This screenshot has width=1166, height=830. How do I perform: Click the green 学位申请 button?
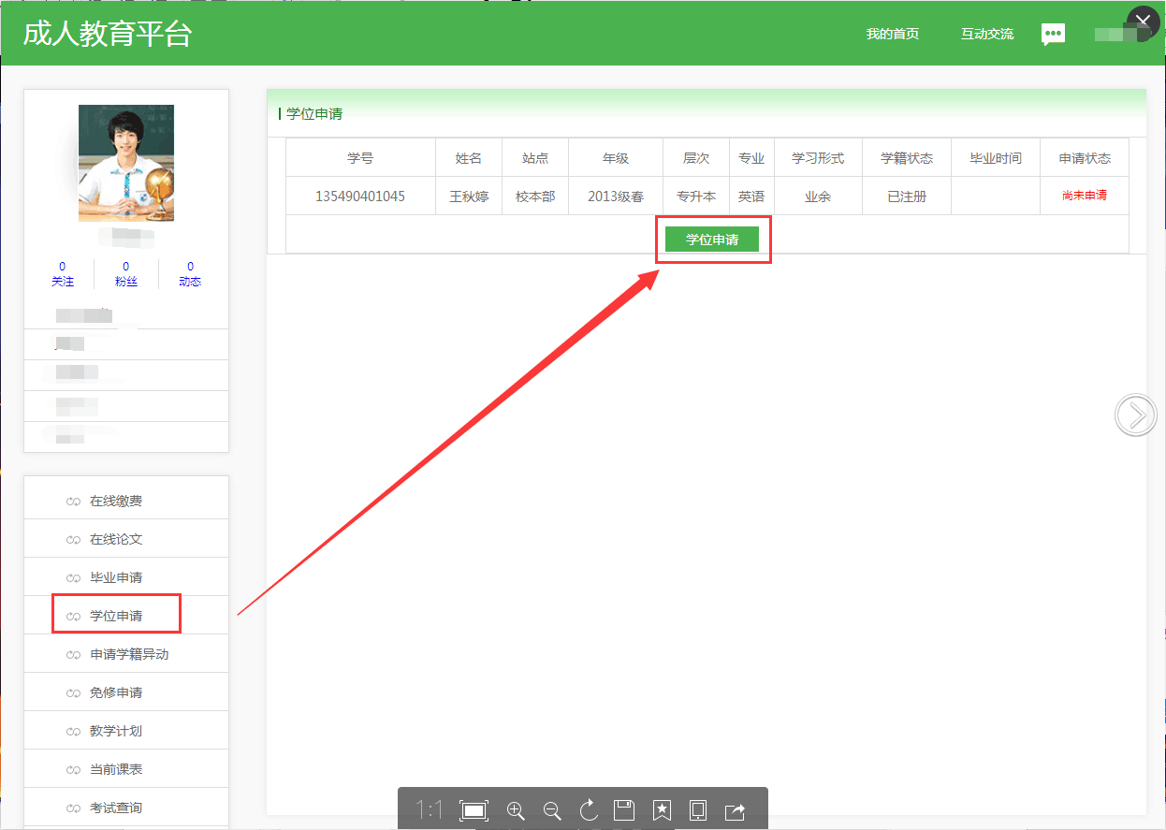(712, 240)
